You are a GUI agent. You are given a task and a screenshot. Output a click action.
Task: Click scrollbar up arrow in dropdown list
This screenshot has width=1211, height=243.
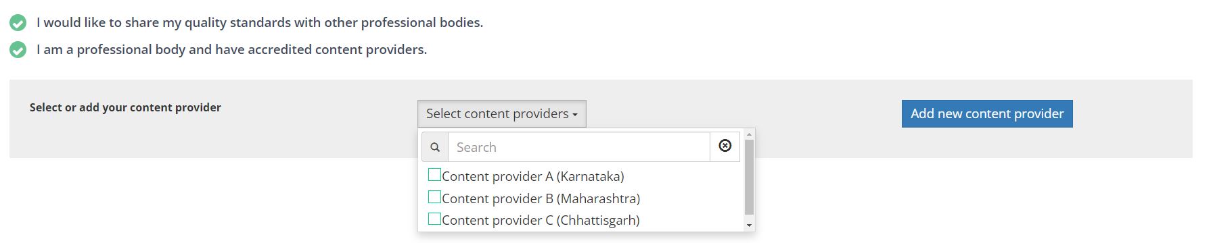(x=749, y=134)
